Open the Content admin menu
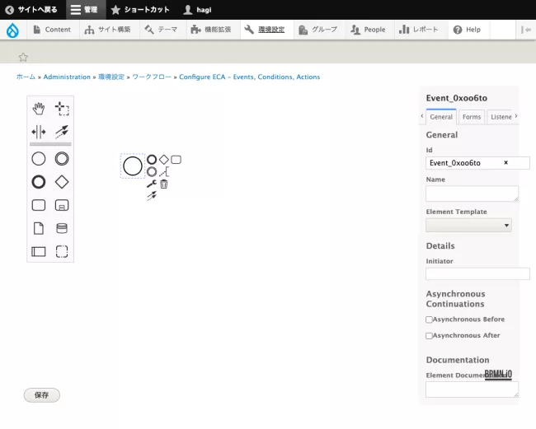The width and height of the screenshot is (536, 429). click(x=52, y=30)
